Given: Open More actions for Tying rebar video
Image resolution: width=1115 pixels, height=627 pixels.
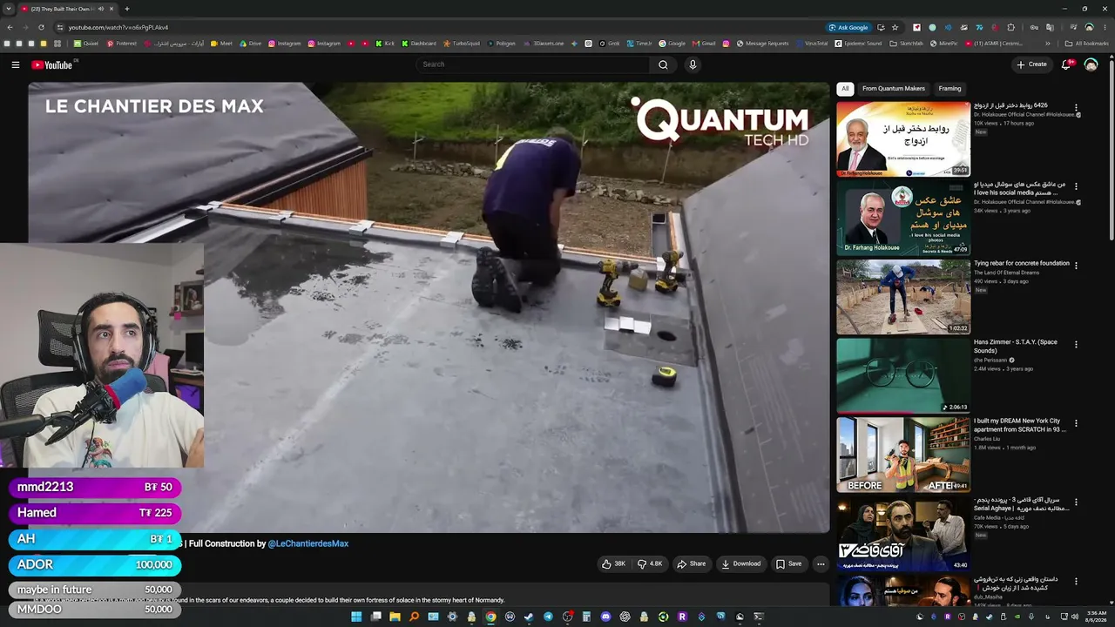Looking at the screenshot, I should [x=1076, y=265].
